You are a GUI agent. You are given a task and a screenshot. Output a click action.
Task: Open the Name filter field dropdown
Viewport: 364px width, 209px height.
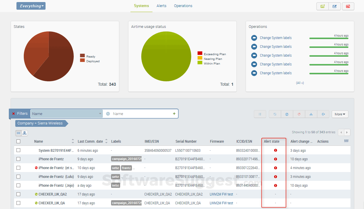click(x=67, y=114)
